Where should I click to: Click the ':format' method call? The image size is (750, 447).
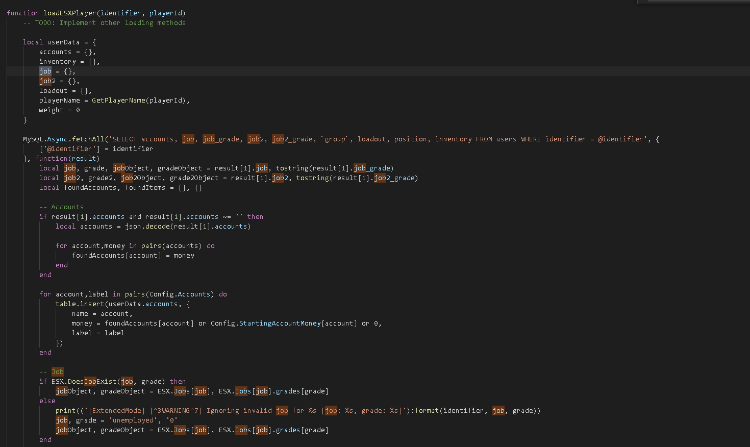tap(424, 410)
